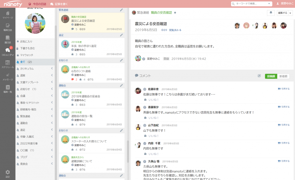Open マイページ in the left sidebar
Screen dimensions: 295x180
(7, 15)
